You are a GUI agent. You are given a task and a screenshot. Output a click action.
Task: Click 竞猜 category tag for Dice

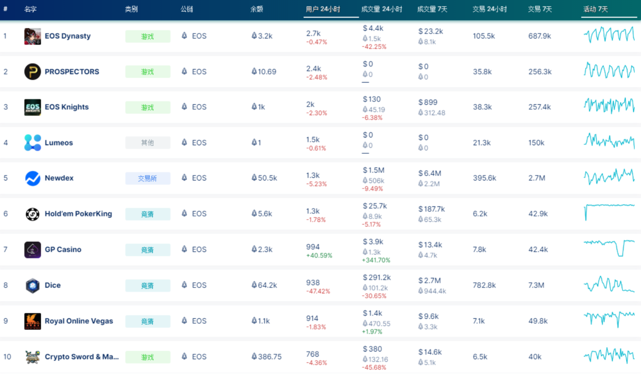click(148, 286)
